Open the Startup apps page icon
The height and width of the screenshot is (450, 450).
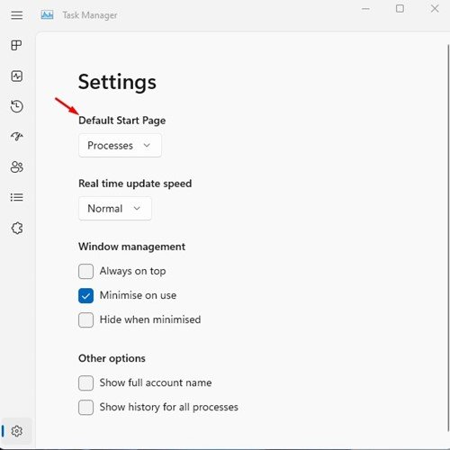(17, 137)
